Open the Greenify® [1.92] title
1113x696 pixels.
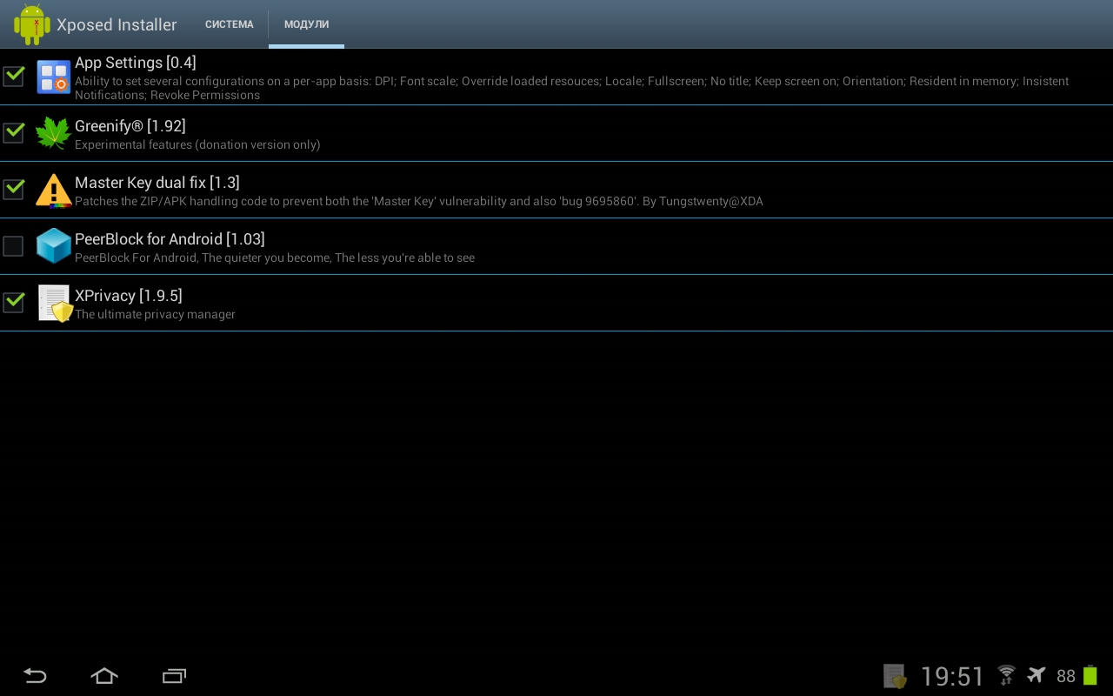130,126
